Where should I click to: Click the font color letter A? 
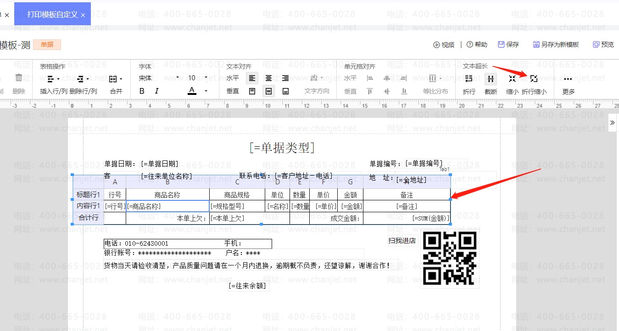click(x=192, y=91)
